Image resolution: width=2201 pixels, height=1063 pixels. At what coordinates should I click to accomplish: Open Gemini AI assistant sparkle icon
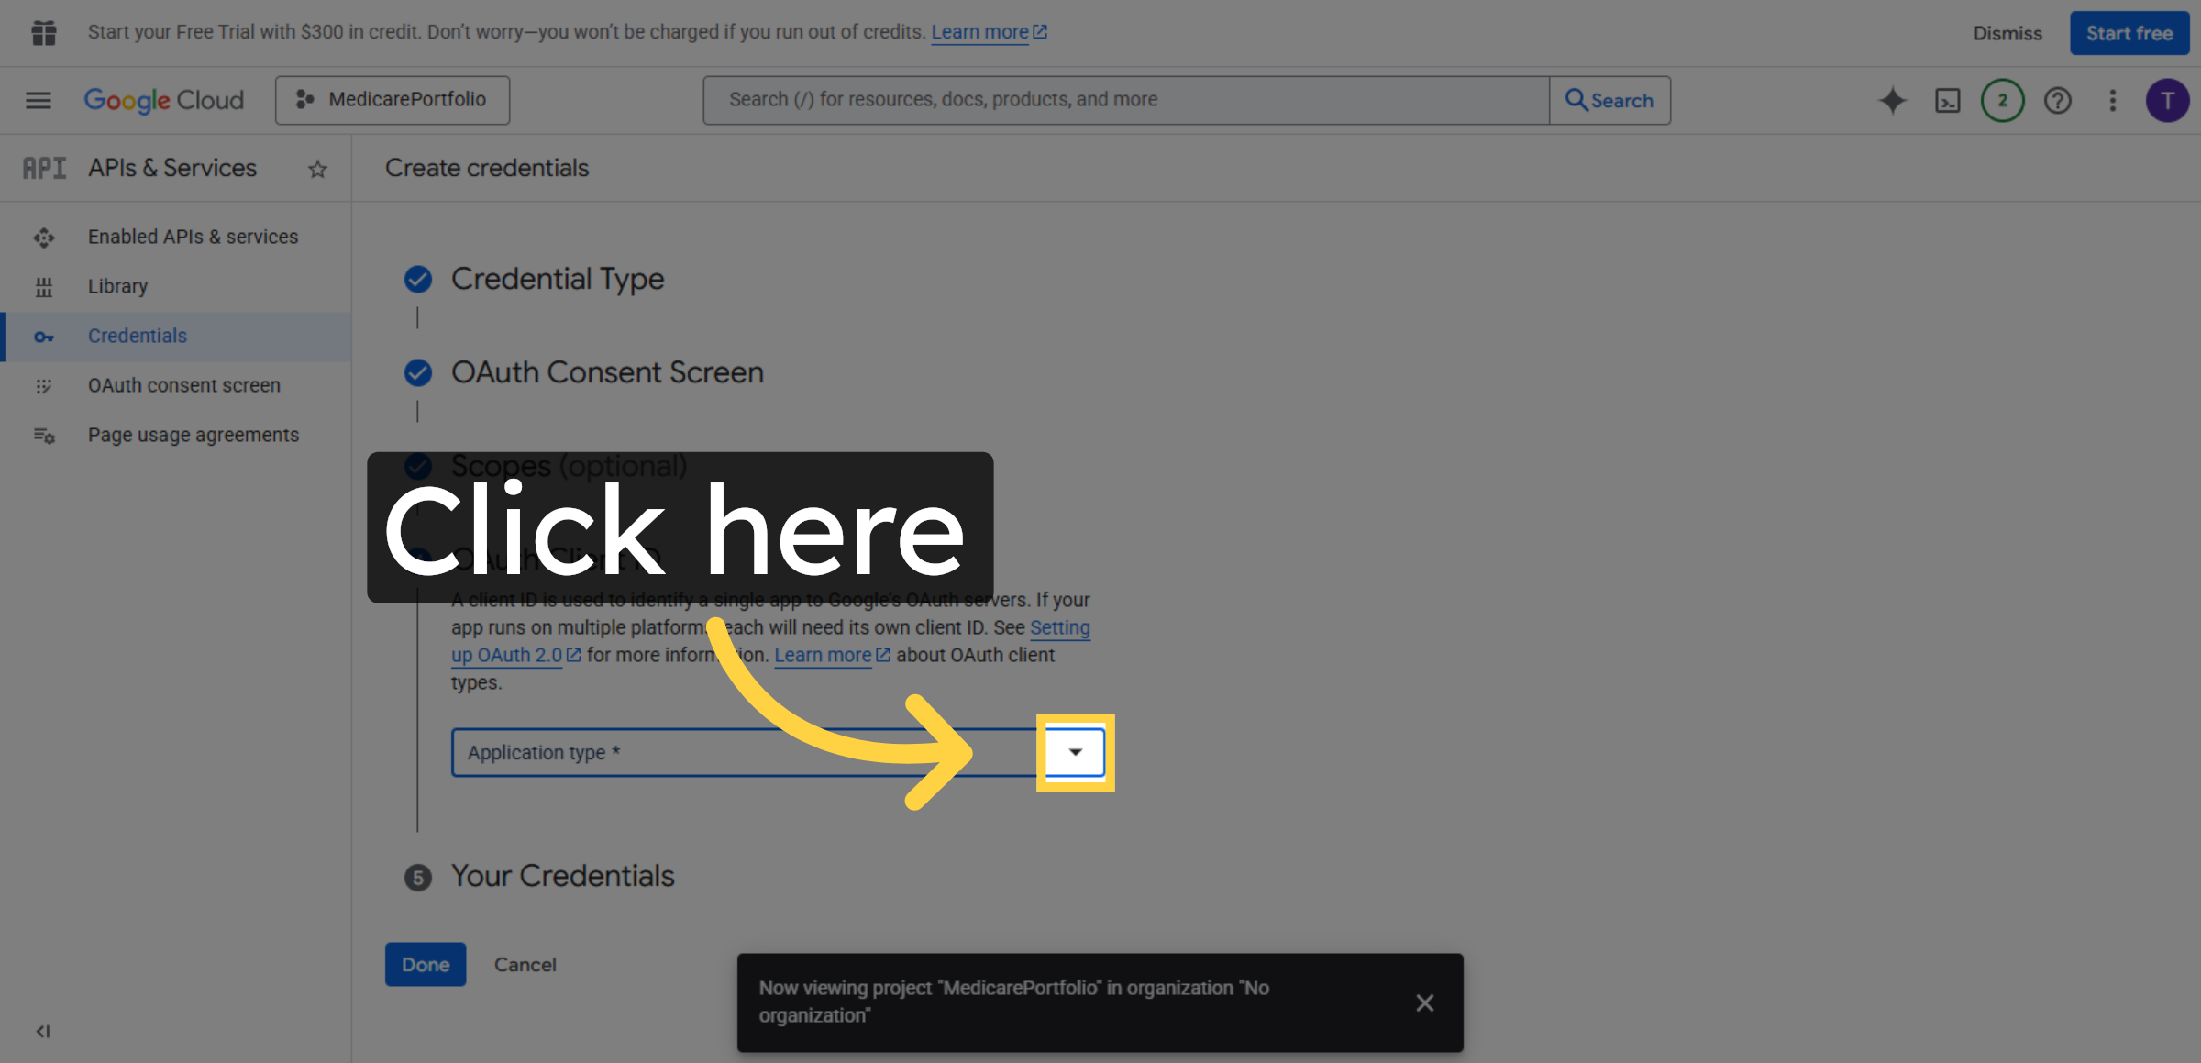point(1892,100)
